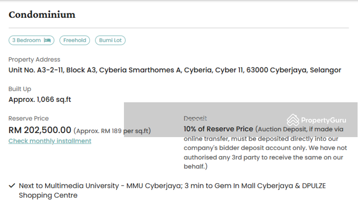
Task: Click the checkmark icon beside Multimedia University text
Action: (12, 186)
